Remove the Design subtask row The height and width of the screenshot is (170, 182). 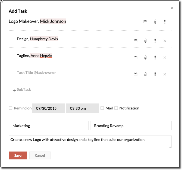point(165,41)
